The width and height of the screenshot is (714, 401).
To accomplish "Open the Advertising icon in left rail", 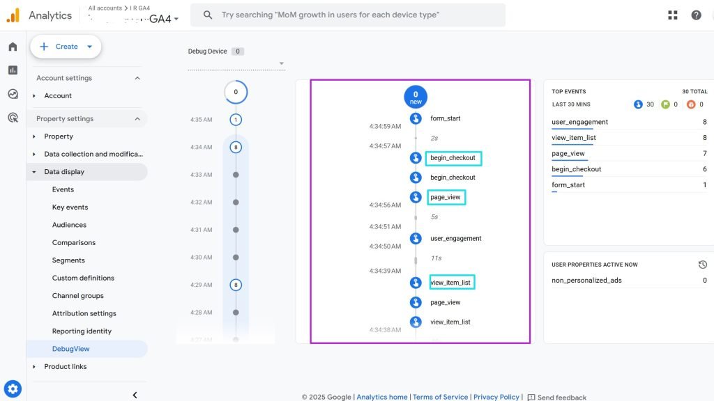I will pos(13,118).
